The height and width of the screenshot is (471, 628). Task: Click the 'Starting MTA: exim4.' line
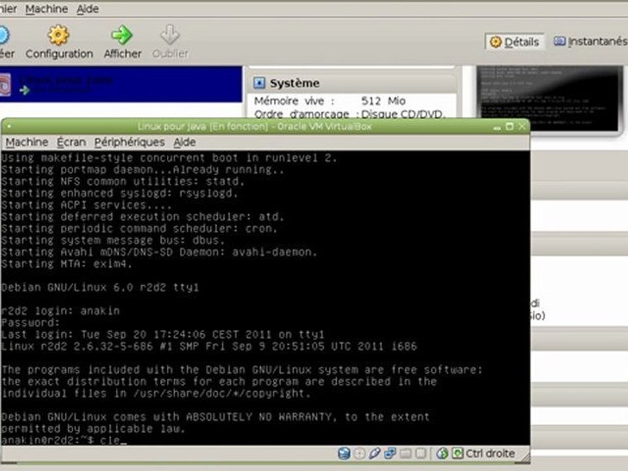[x=67, y=264]
